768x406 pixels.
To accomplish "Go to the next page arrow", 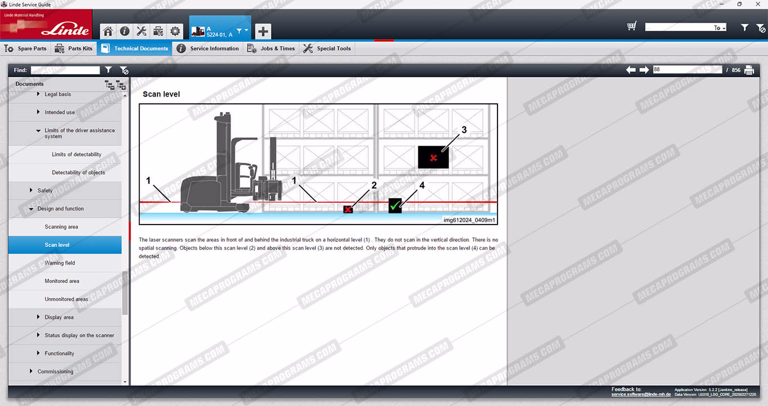I will (x=644, y=70).
